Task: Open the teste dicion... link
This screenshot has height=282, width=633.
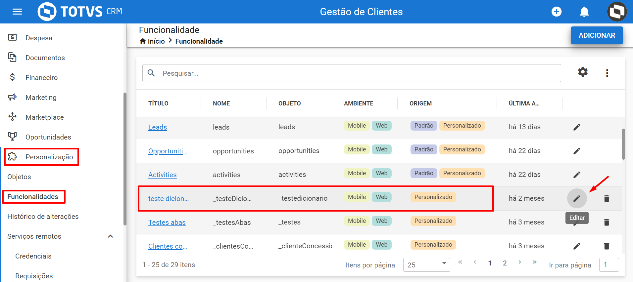Action: click(169, 199)
